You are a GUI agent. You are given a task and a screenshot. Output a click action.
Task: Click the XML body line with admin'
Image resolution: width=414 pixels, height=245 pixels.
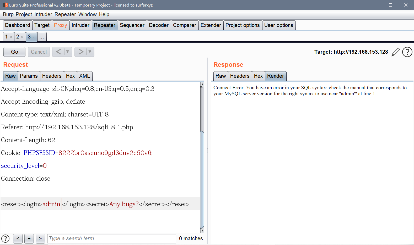[100, 204]
